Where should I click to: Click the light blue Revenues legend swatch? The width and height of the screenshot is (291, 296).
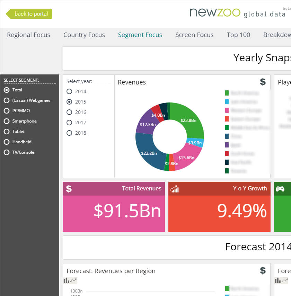pyautogui.click(x=227, y=101)
